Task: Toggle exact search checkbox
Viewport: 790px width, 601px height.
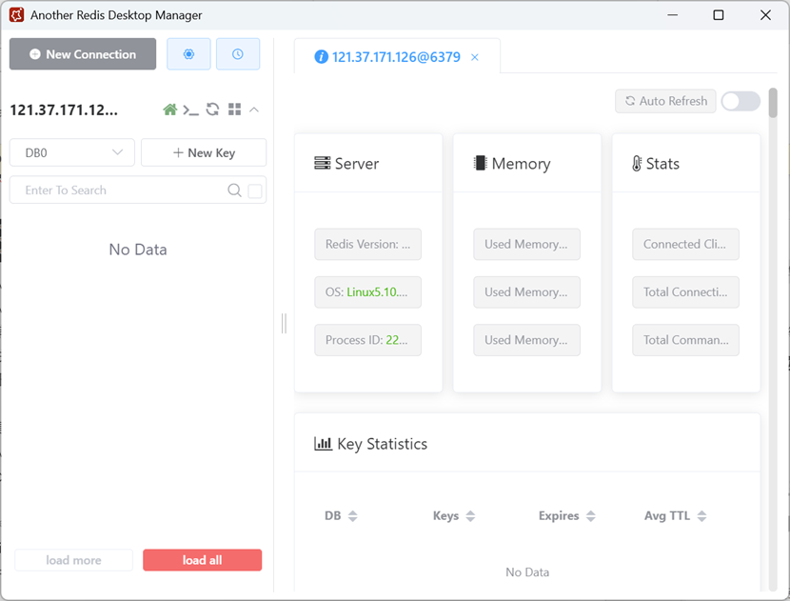Action: (255, 190)
